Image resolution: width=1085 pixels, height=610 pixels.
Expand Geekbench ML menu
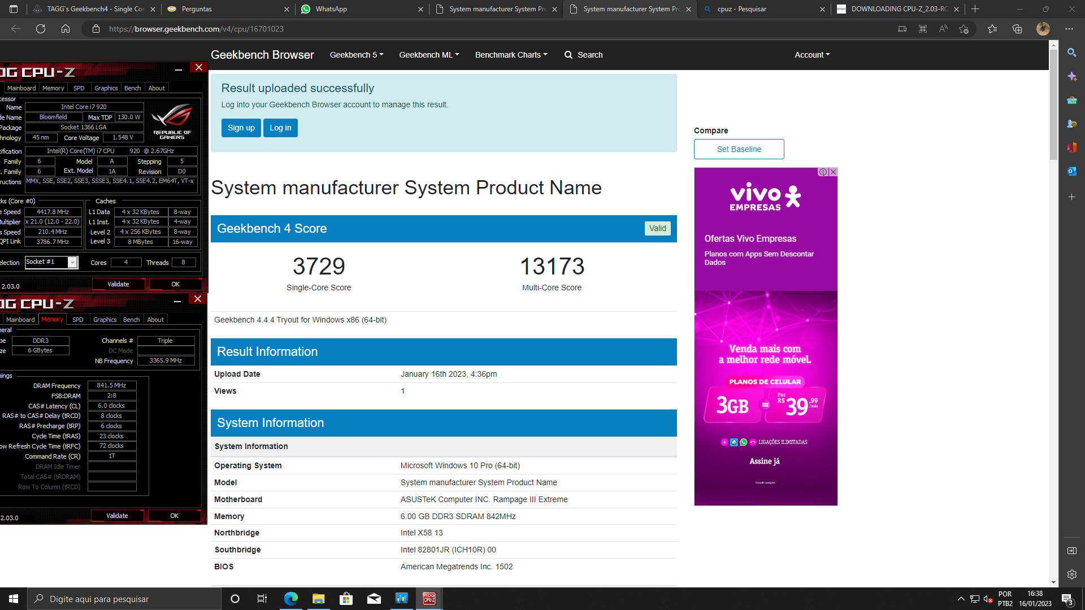[429, 55]
